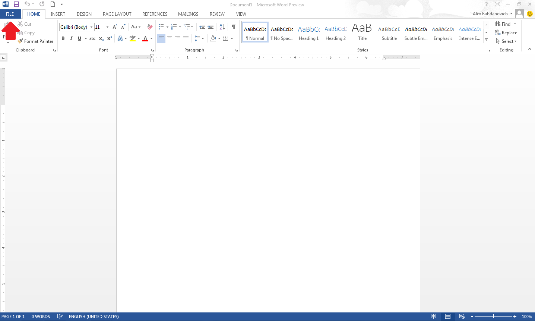Switch to the INSERT ribbon tab
The height and width of the screenshot is (321, 535).
coord(58,14)
